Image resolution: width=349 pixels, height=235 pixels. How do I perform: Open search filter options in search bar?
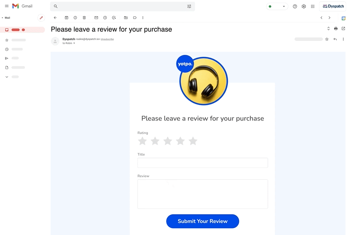pyautogui.click(x=189, y=7)
